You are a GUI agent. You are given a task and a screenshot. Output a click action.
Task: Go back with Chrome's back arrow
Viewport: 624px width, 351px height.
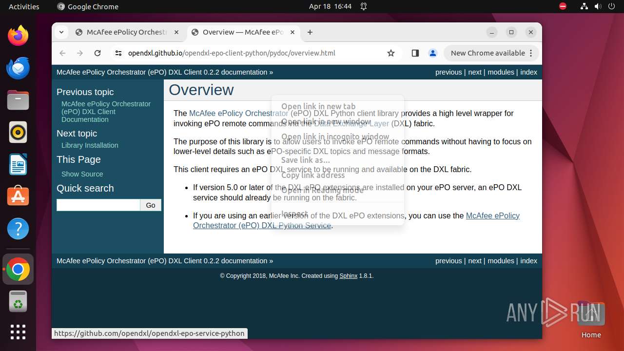coord(62,53)
